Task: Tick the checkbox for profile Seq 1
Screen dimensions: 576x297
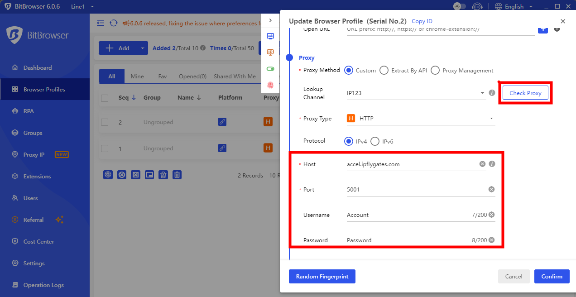Action: [105, 148]
